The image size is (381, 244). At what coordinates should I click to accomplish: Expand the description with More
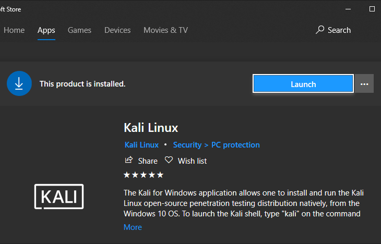pos(133,227)
